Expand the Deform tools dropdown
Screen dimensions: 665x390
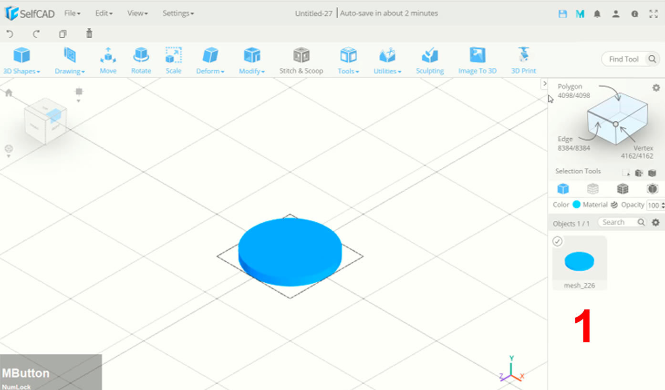[210, 61]
